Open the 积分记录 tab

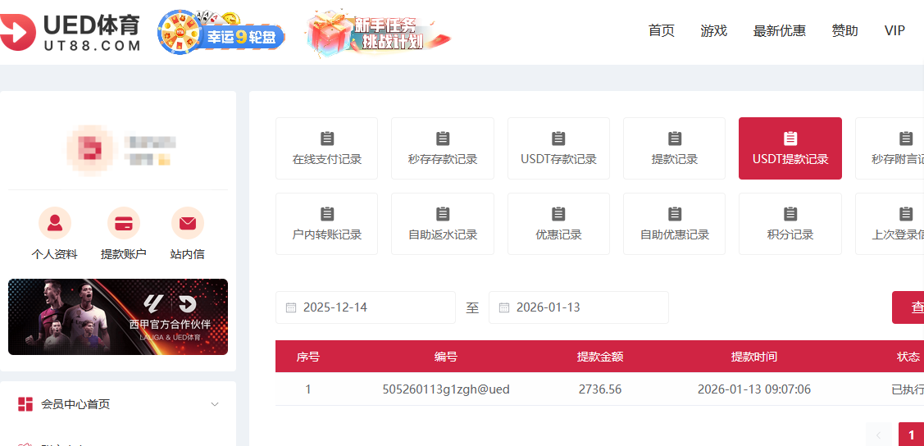coord(790,224)
